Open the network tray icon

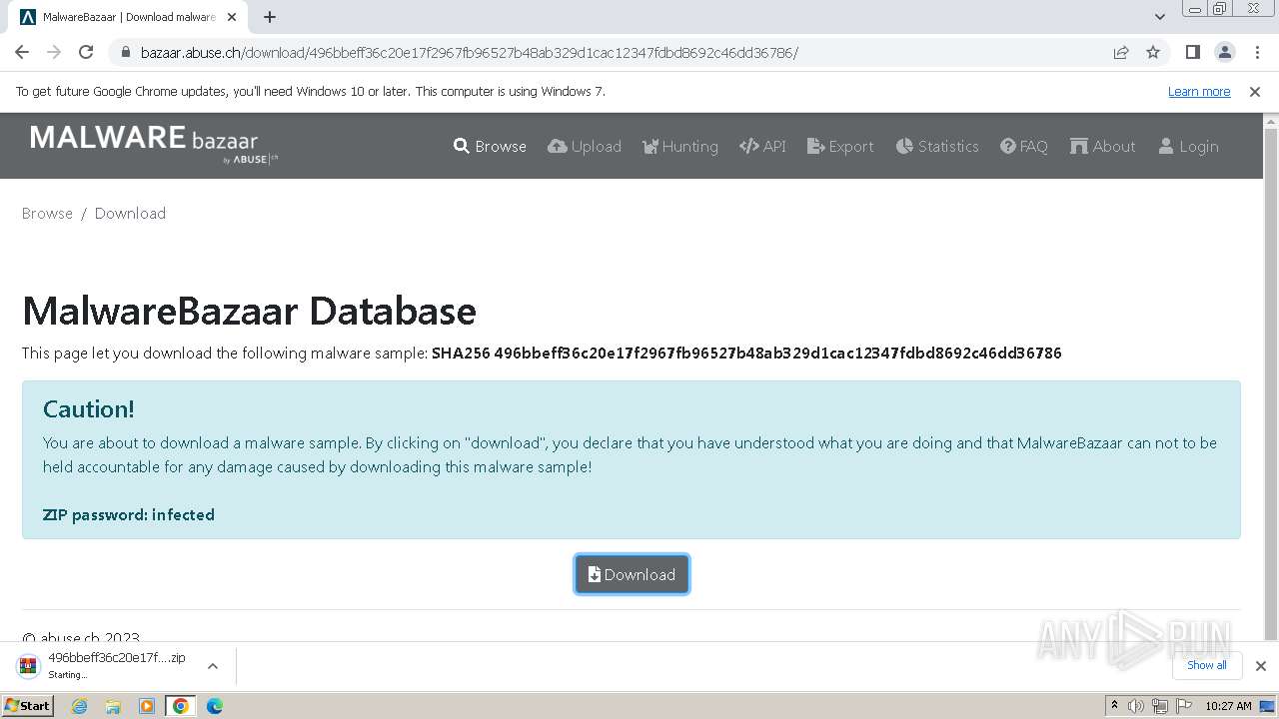click(x=1160, y=706)
